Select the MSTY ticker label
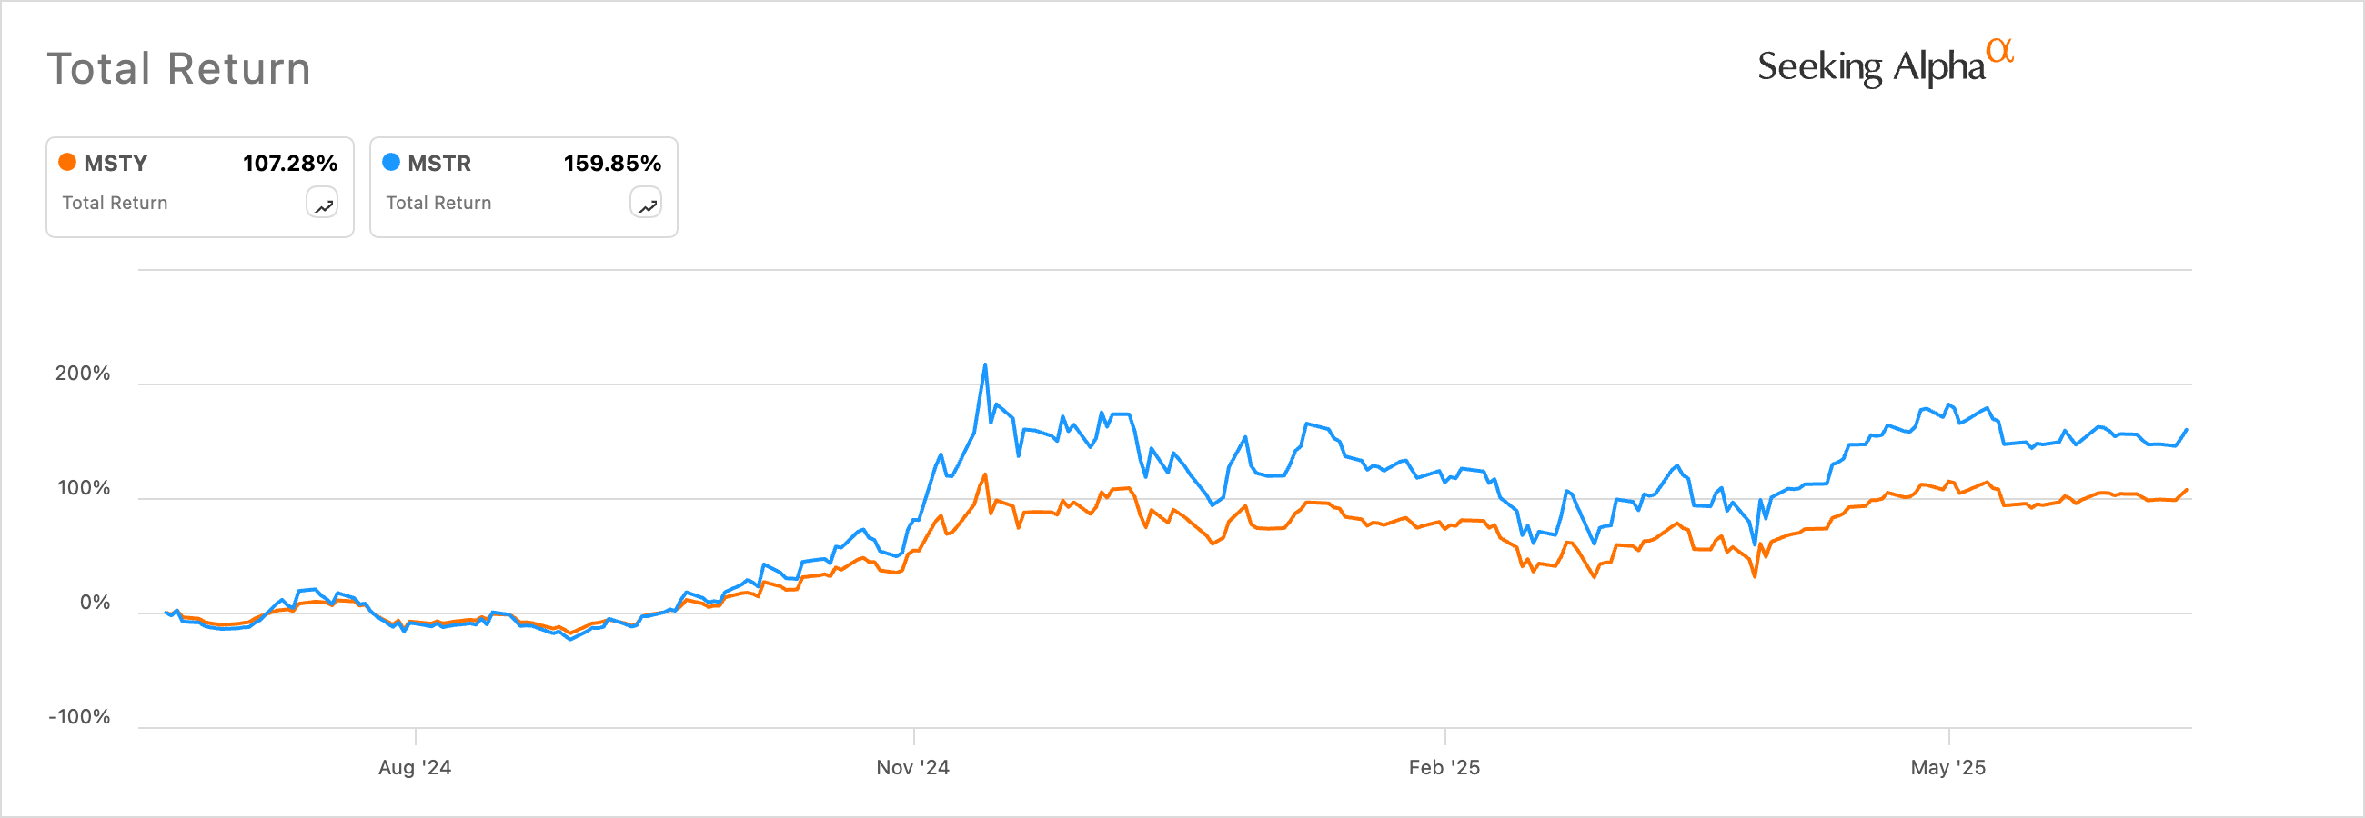Image resolution: width=2365 pixels, height=818 pixels. click(116, 164)
